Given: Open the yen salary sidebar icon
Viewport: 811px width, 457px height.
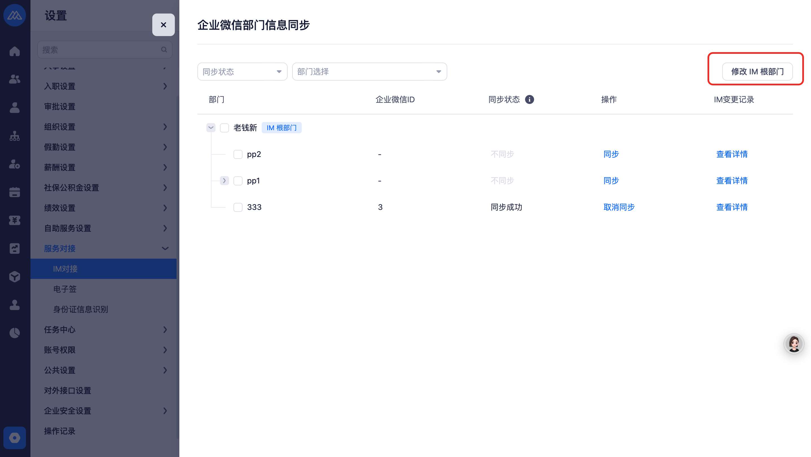Looking at the screenshot, I should coord(14,220).
